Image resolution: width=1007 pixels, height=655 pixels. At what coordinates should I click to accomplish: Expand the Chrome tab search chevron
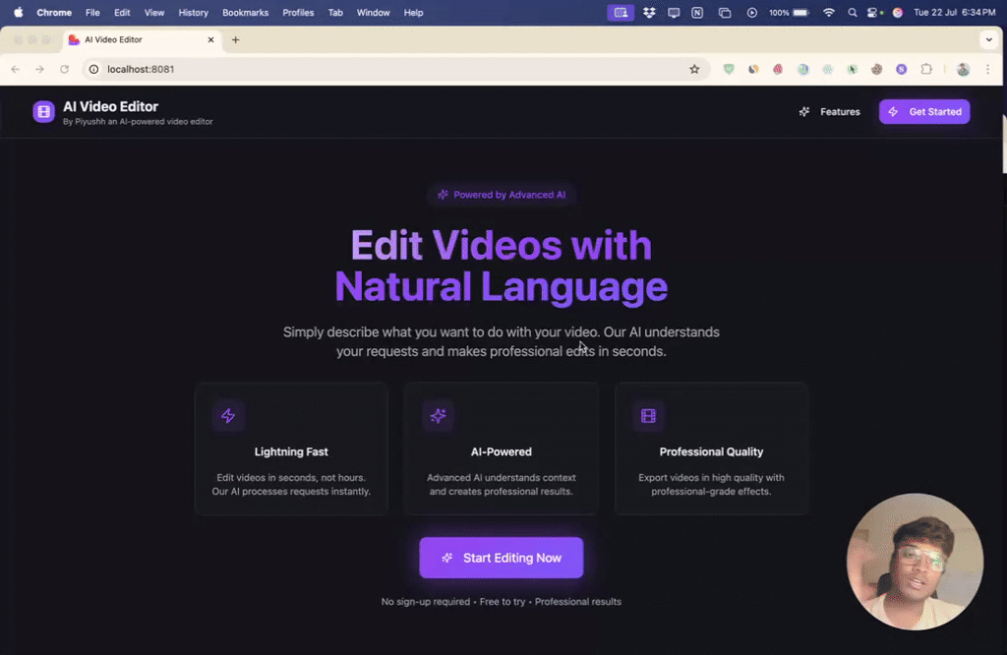(x=988, y=40)
